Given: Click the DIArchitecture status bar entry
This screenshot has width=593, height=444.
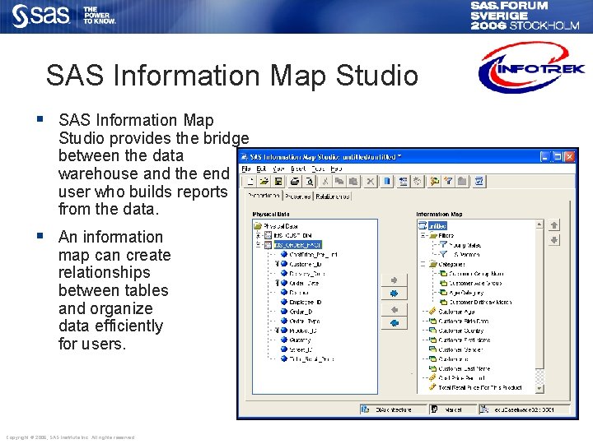Looking at the screenshot, I should (393, 409).
